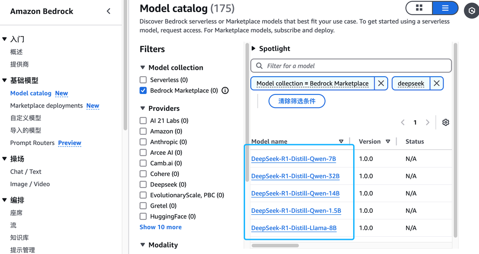Open 自定义模型 sidebar item
Screen dimensions: 479x254
tap(26, 118)
